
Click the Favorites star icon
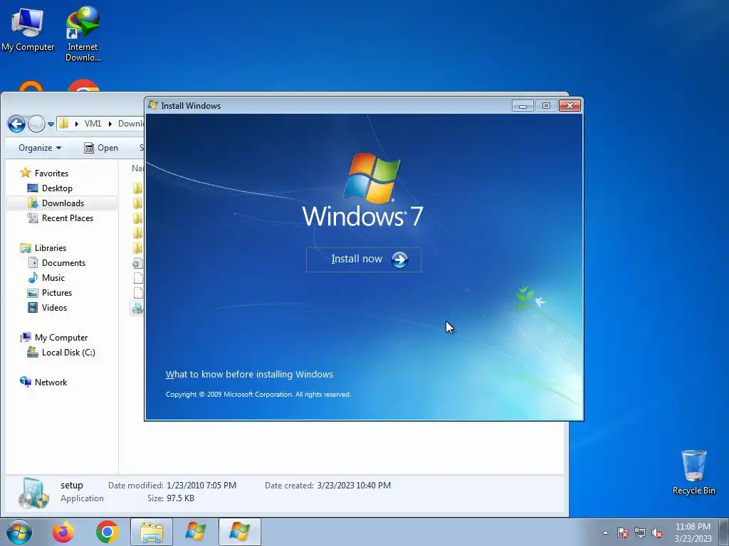25,173
